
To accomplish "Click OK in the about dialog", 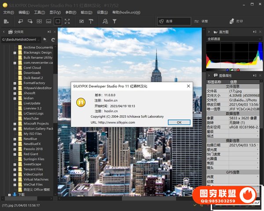I will click(x=179, y=122).
